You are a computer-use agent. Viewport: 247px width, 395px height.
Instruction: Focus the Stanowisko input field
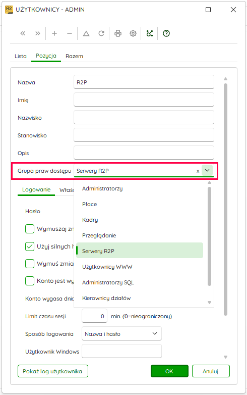(144, 135)
